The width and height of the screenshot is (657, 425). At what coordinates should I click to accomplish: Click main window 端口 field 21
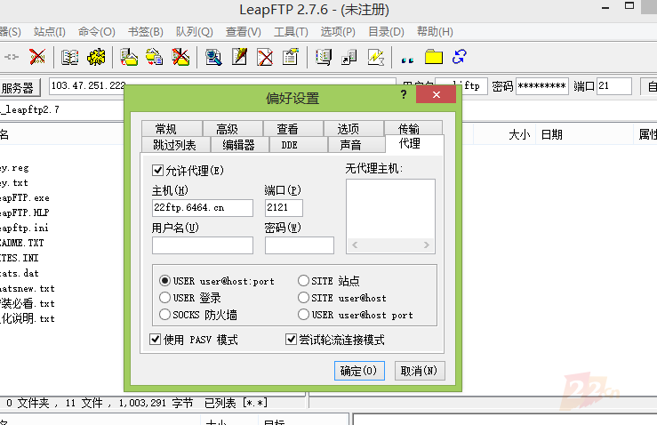click(x=613, y=86)
